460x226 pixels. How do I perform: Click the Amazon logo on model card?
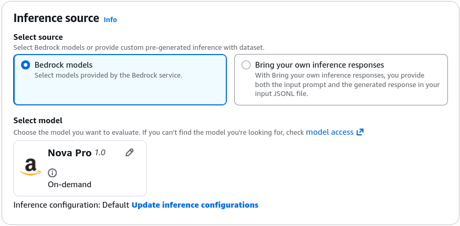click(30, 167)
